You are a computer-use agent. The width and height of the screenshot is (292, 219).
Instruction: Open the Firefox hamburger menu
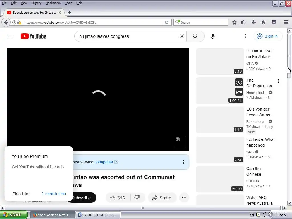(x=286, y=22)
